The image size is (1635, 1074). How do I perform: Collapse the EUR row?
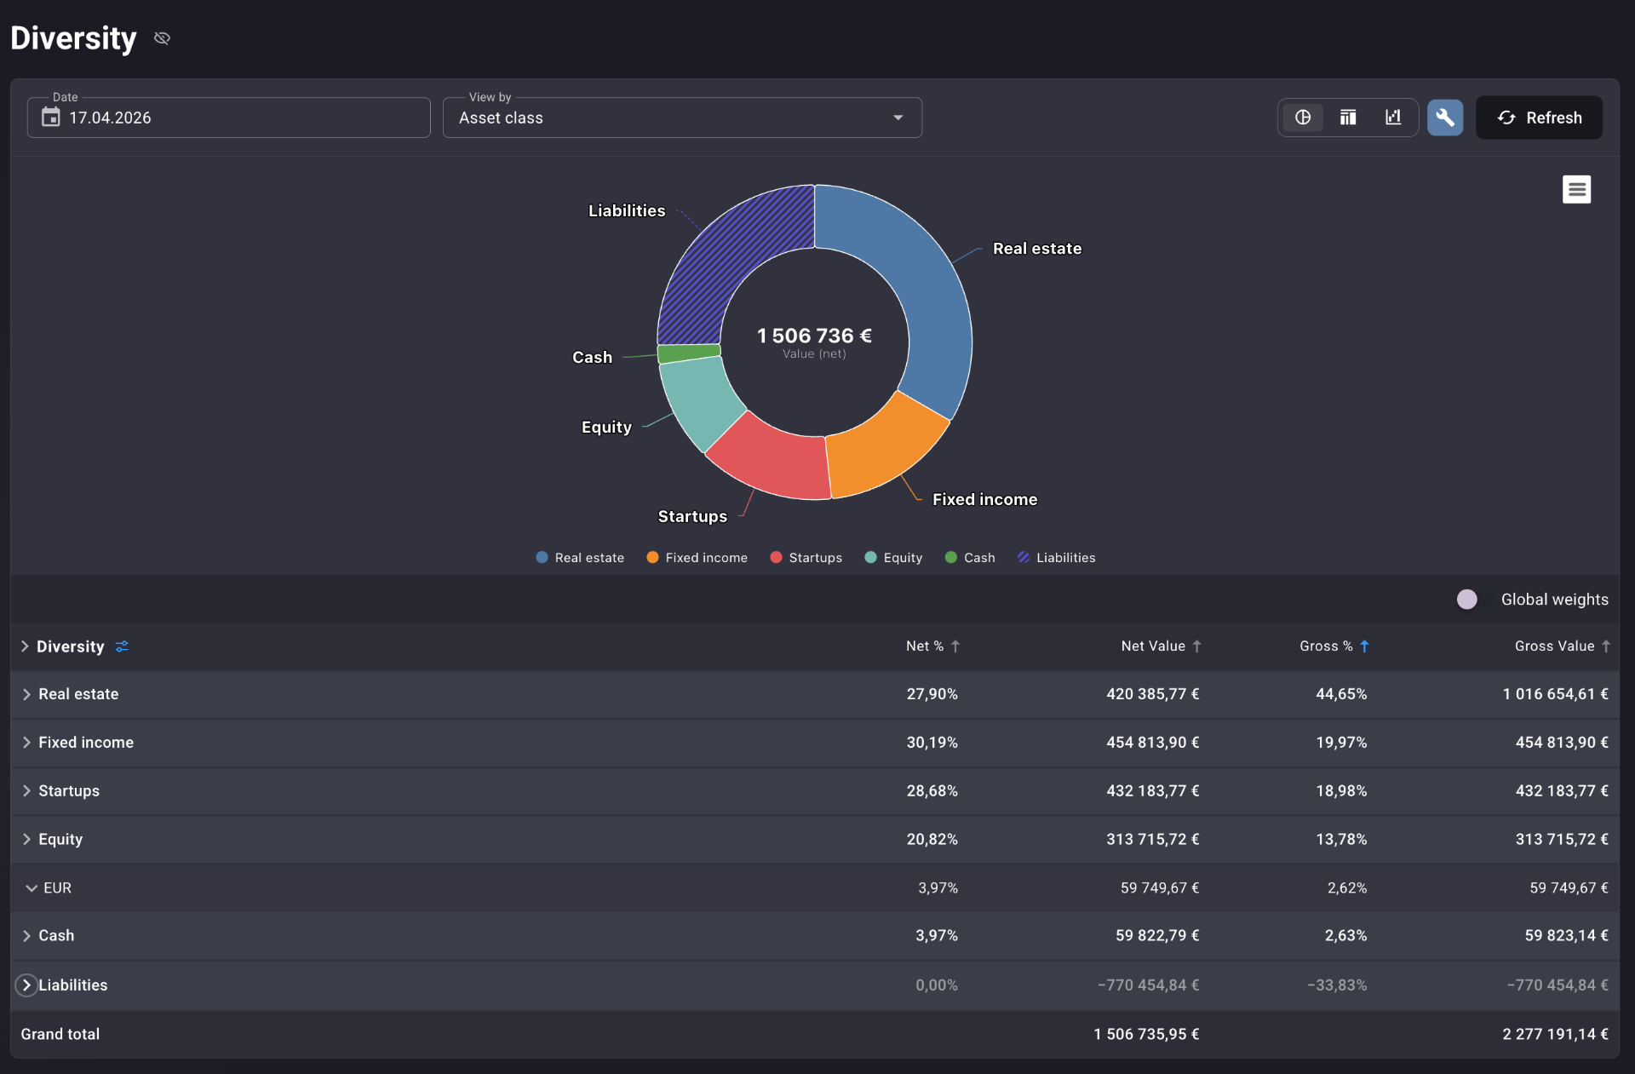(x=32, y=887)
